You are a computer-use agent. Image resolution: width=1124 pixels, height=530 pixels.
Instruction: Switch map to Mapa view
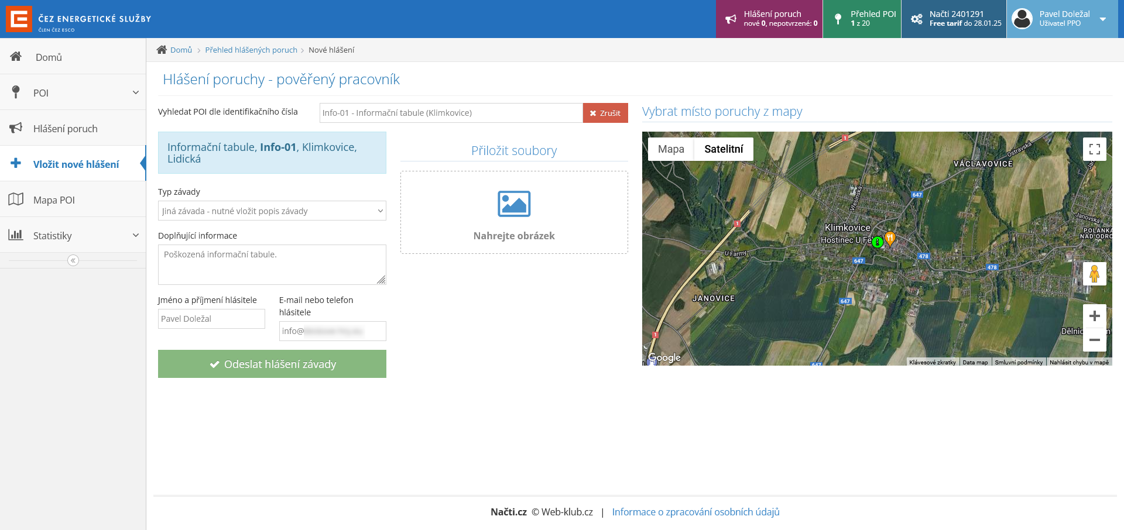671,149
